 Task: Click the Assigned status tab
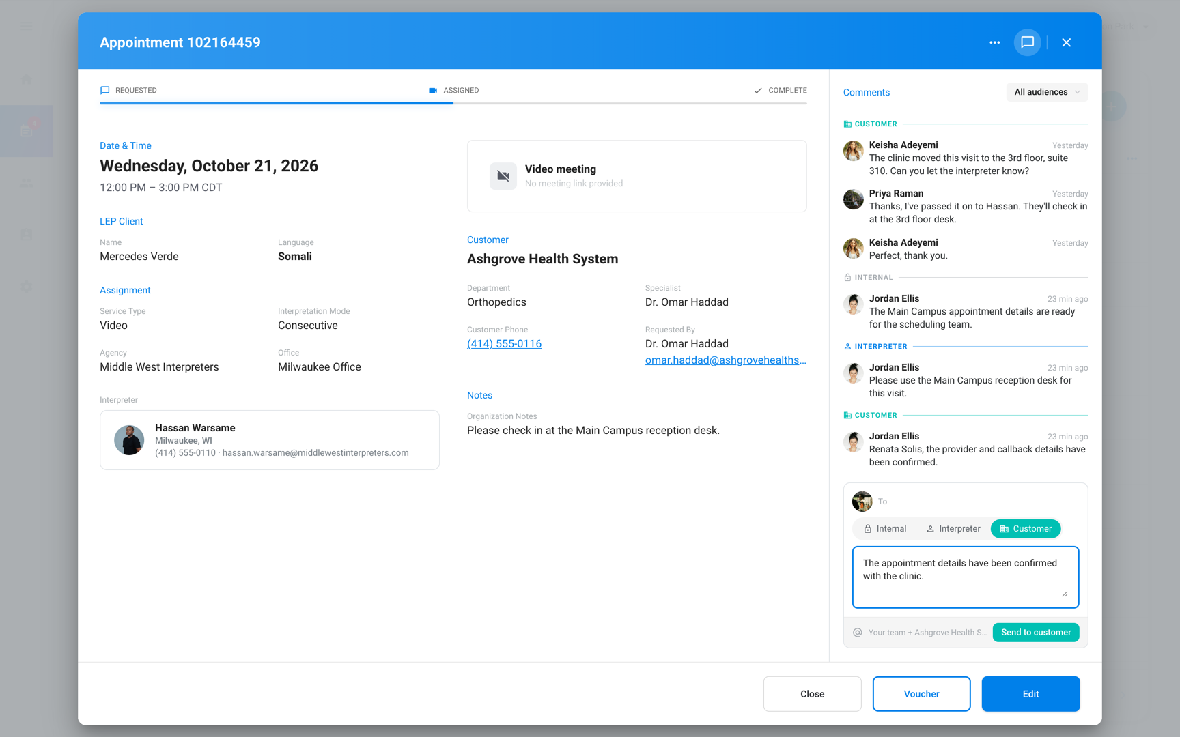point(453,90)
